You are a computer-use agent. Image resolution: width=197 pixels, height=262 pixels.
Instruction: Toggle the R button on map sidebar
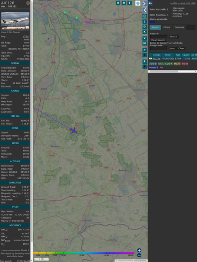144,61
